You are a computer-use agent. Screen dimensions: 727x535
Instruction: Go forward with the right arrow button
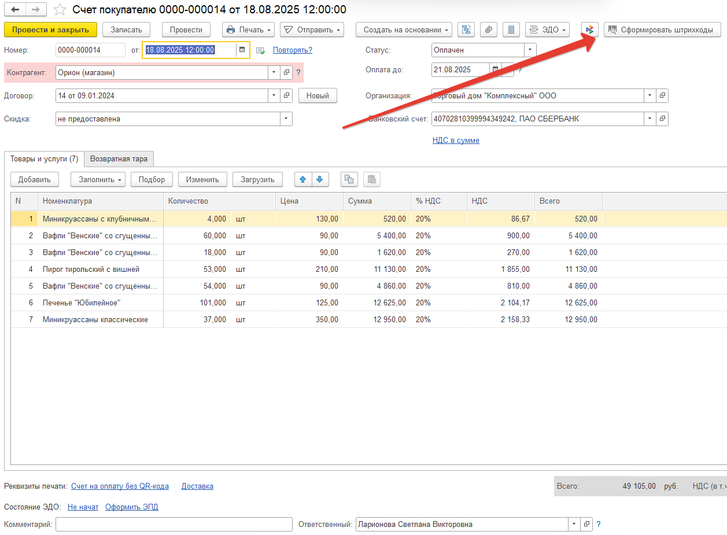coord(36,9)
